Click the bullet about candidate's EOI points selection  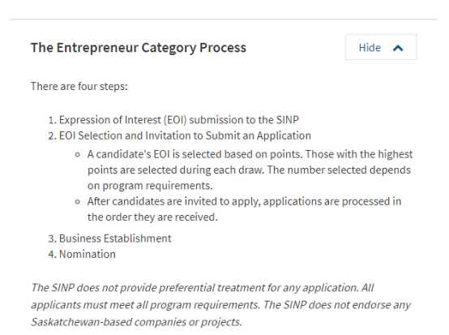coord(250,170)
